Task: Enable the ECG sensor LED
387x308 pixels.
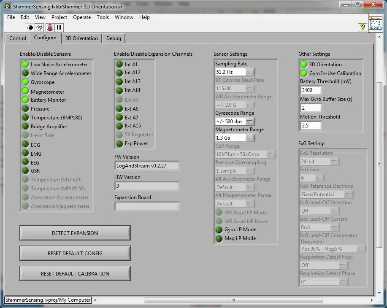Action: pyautogui.click(x=25, y=144)
